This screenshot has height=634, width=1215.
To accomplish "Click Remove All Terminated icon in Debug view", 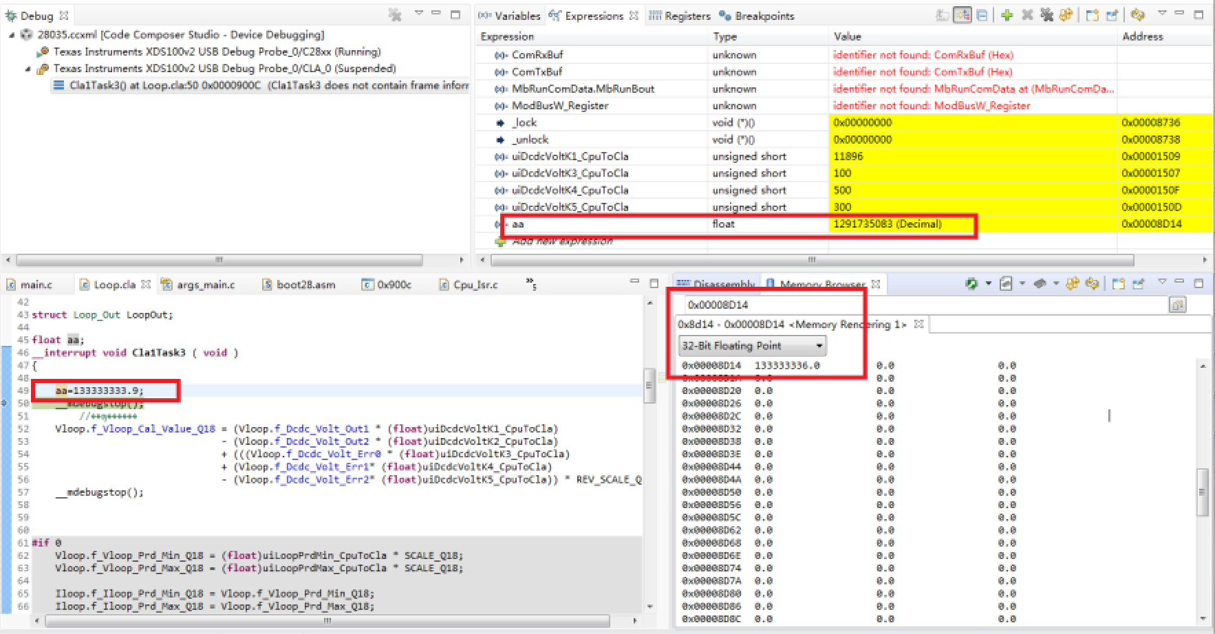I will (x=395, y=15).
